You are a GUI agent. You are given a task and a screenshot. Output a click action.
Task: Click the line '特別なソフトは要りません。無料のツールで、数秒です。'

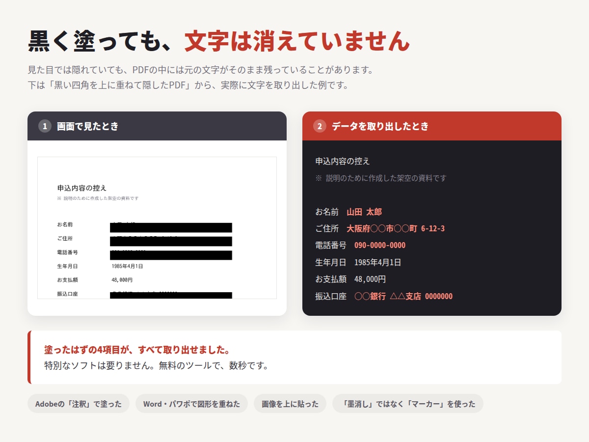(x=157, y=365)
